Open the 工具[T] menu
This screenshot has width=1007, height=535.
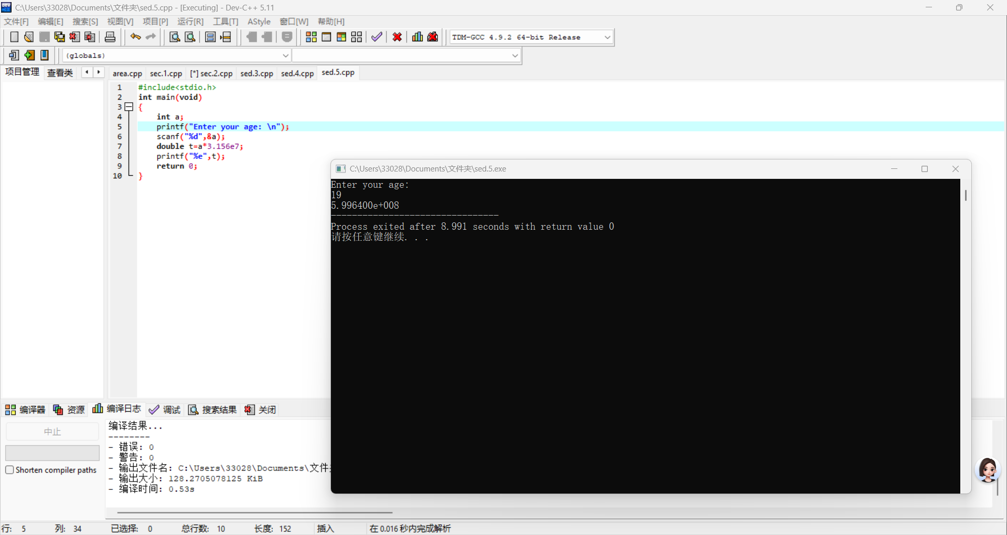(226, 22)
